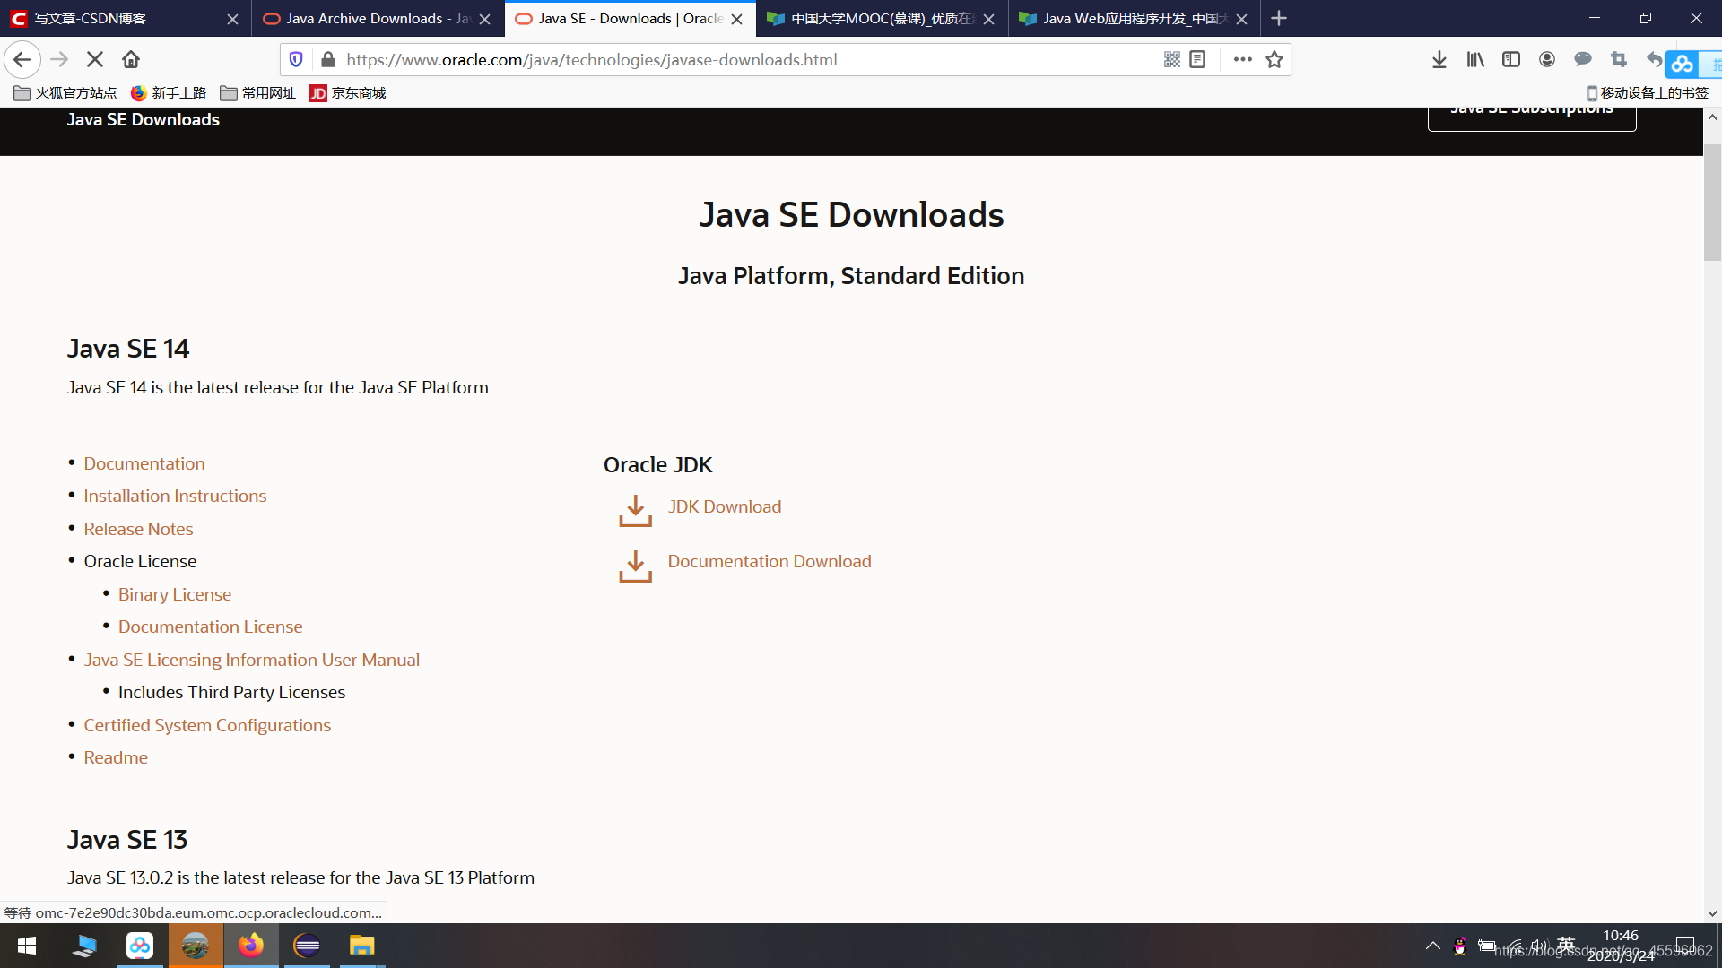
Task: Open the Readme link
Action: (116, 757)
